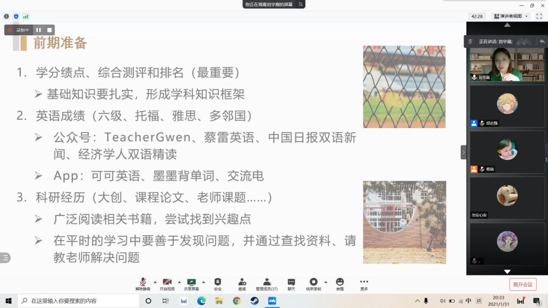Stop recording using top-left stop square
The width and height of the screenshot is (548, 308).
(49, 30)
